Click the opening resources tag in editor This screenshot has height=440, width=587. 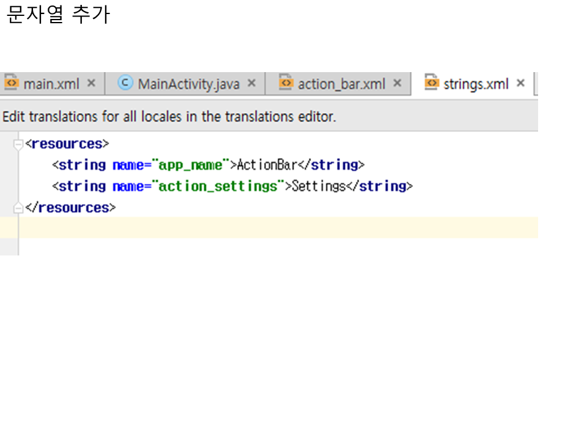(x=67, y=144)
